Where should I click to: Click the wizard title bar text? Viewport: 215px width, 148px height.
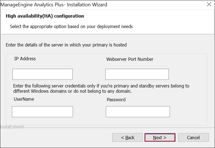point(54,5)
